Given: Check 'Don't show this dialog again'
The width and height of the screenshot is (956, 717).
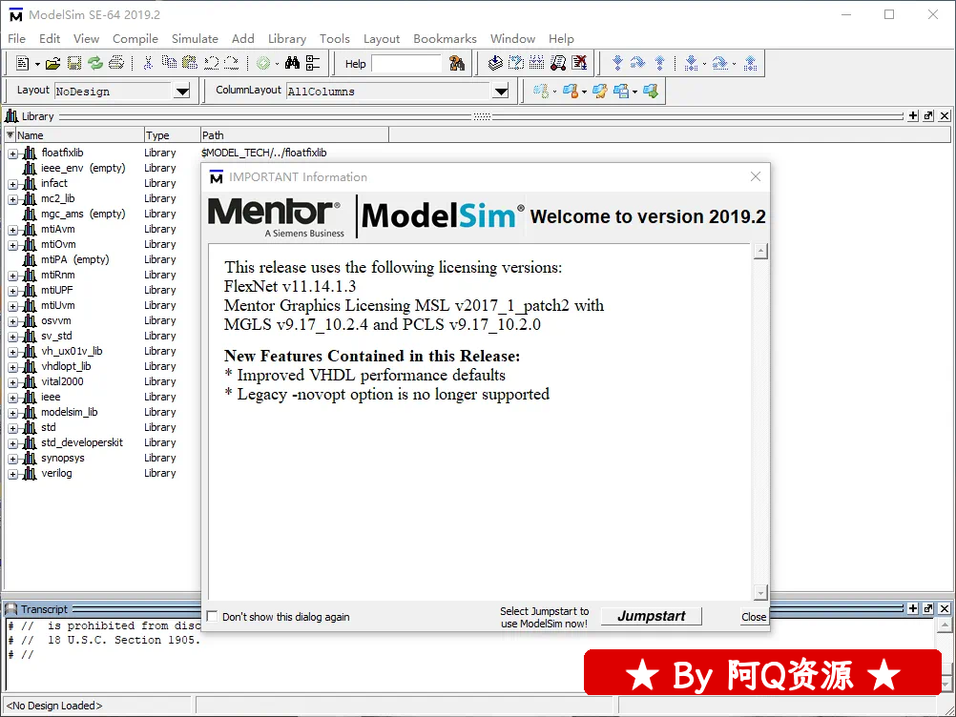Looking at the screenshot, I should 212,616.
